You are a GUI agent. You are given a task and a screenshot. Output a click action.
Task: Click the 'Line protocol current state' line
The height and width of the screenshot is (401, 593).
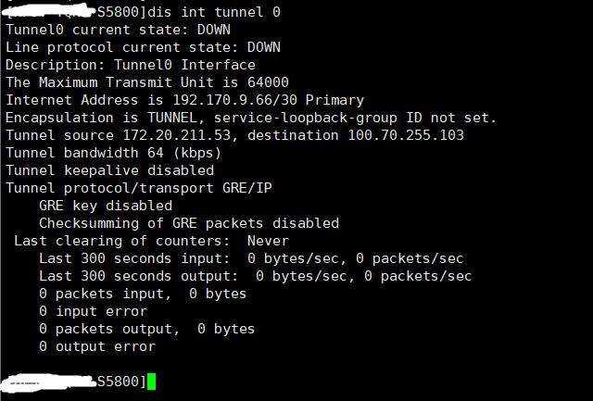143,47
